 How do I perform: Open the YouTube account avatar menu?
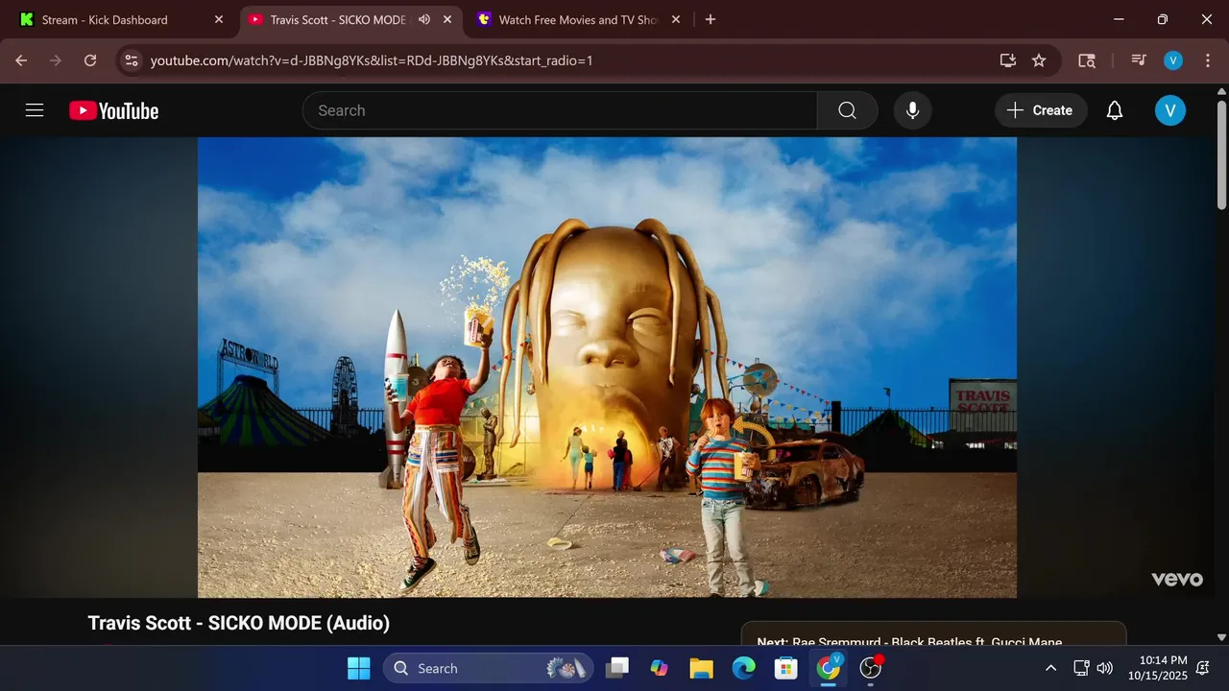coord(1169,110)
